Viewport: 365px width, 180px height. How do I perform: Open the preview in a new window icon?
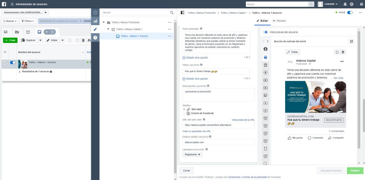click(351, 41)
